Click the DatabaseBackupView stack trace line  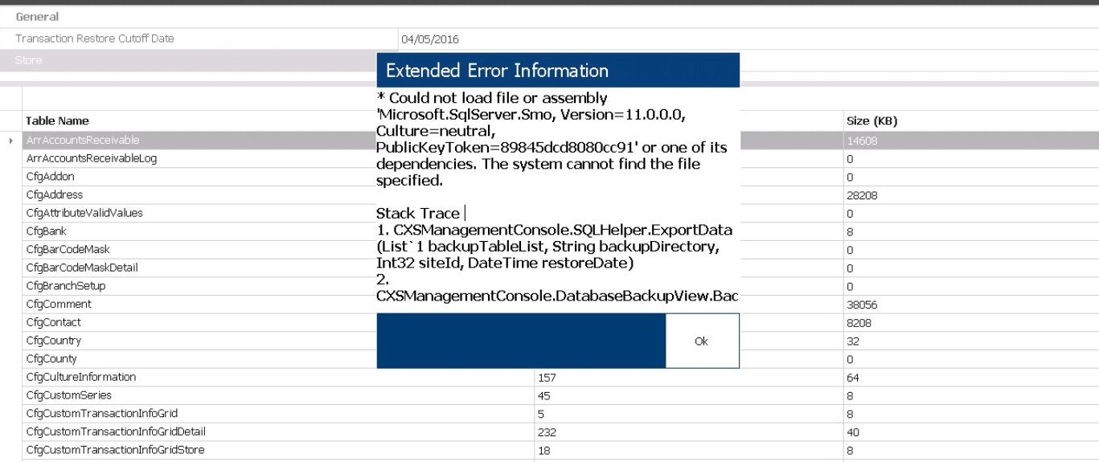tap(557, 296)
